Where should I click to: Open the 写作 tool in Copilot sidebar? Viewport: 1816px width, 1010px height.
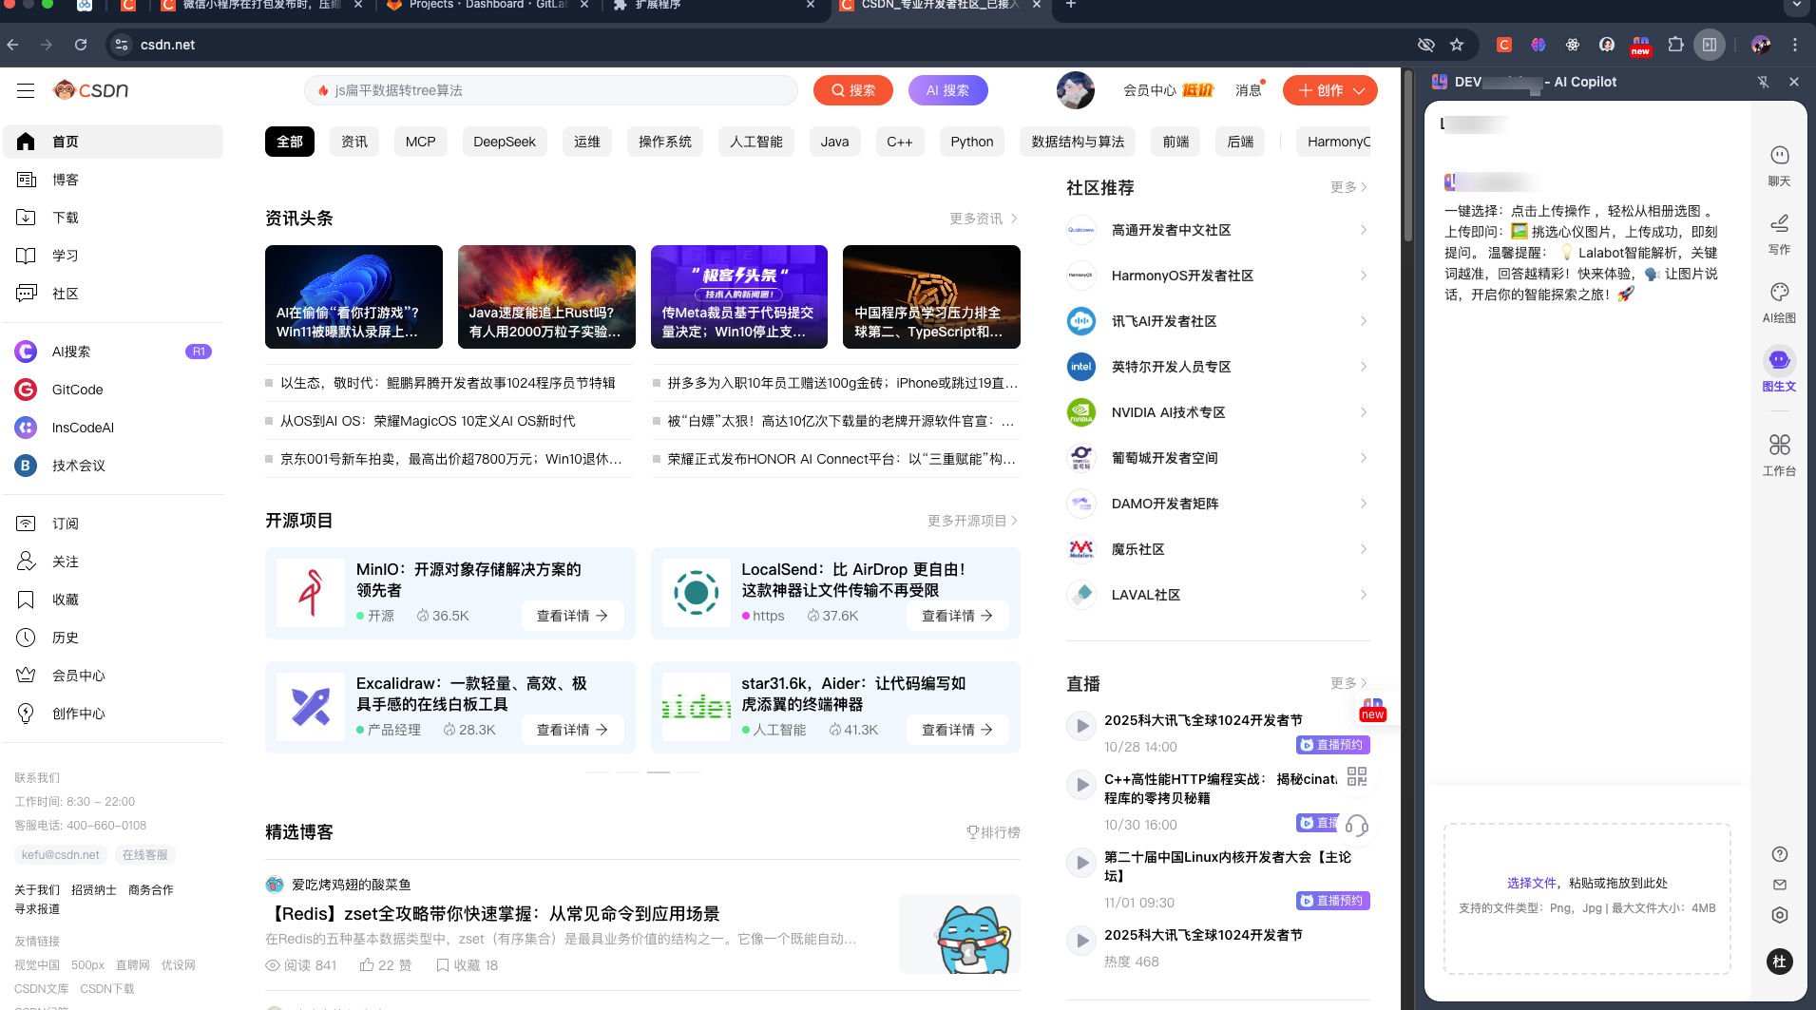[1779, 232]
